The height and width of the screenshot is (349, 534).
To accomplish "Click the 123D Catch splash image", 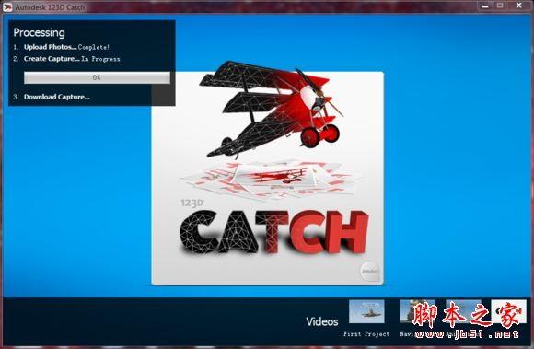I will [x=267, y=178].
